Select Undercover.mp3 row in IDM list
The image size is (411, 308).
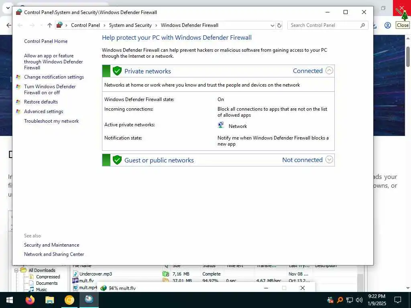[x=214, y=274]
